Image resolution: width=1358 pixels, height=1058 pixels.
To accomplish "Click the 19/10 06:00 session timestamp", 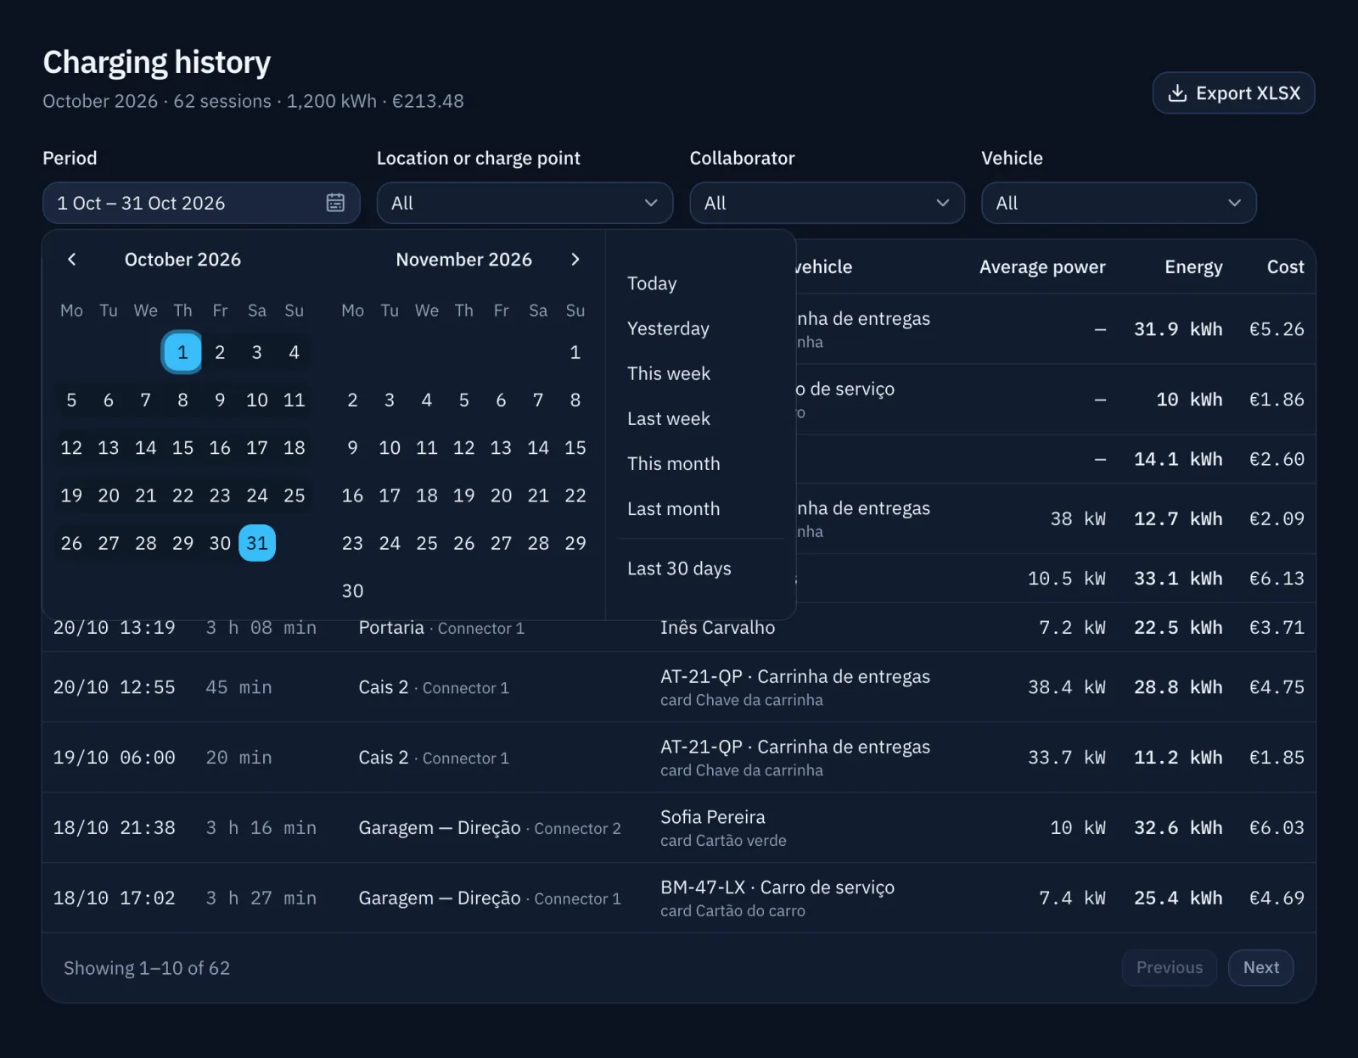I will 115,758.
